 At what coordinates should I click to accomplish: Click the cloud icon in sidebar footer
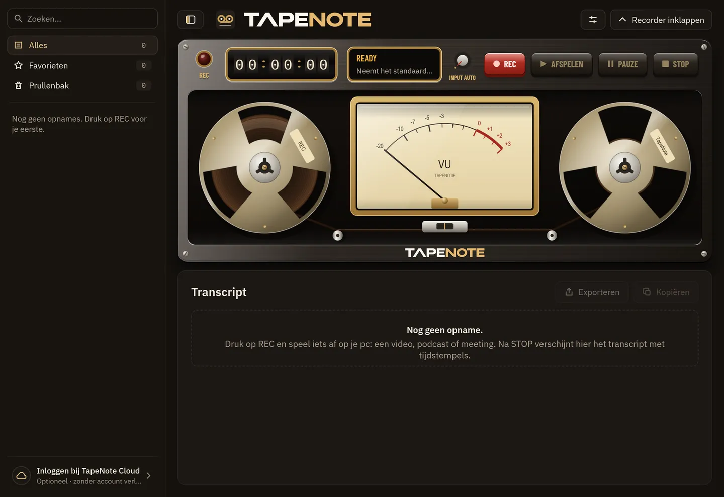[21, 475]
